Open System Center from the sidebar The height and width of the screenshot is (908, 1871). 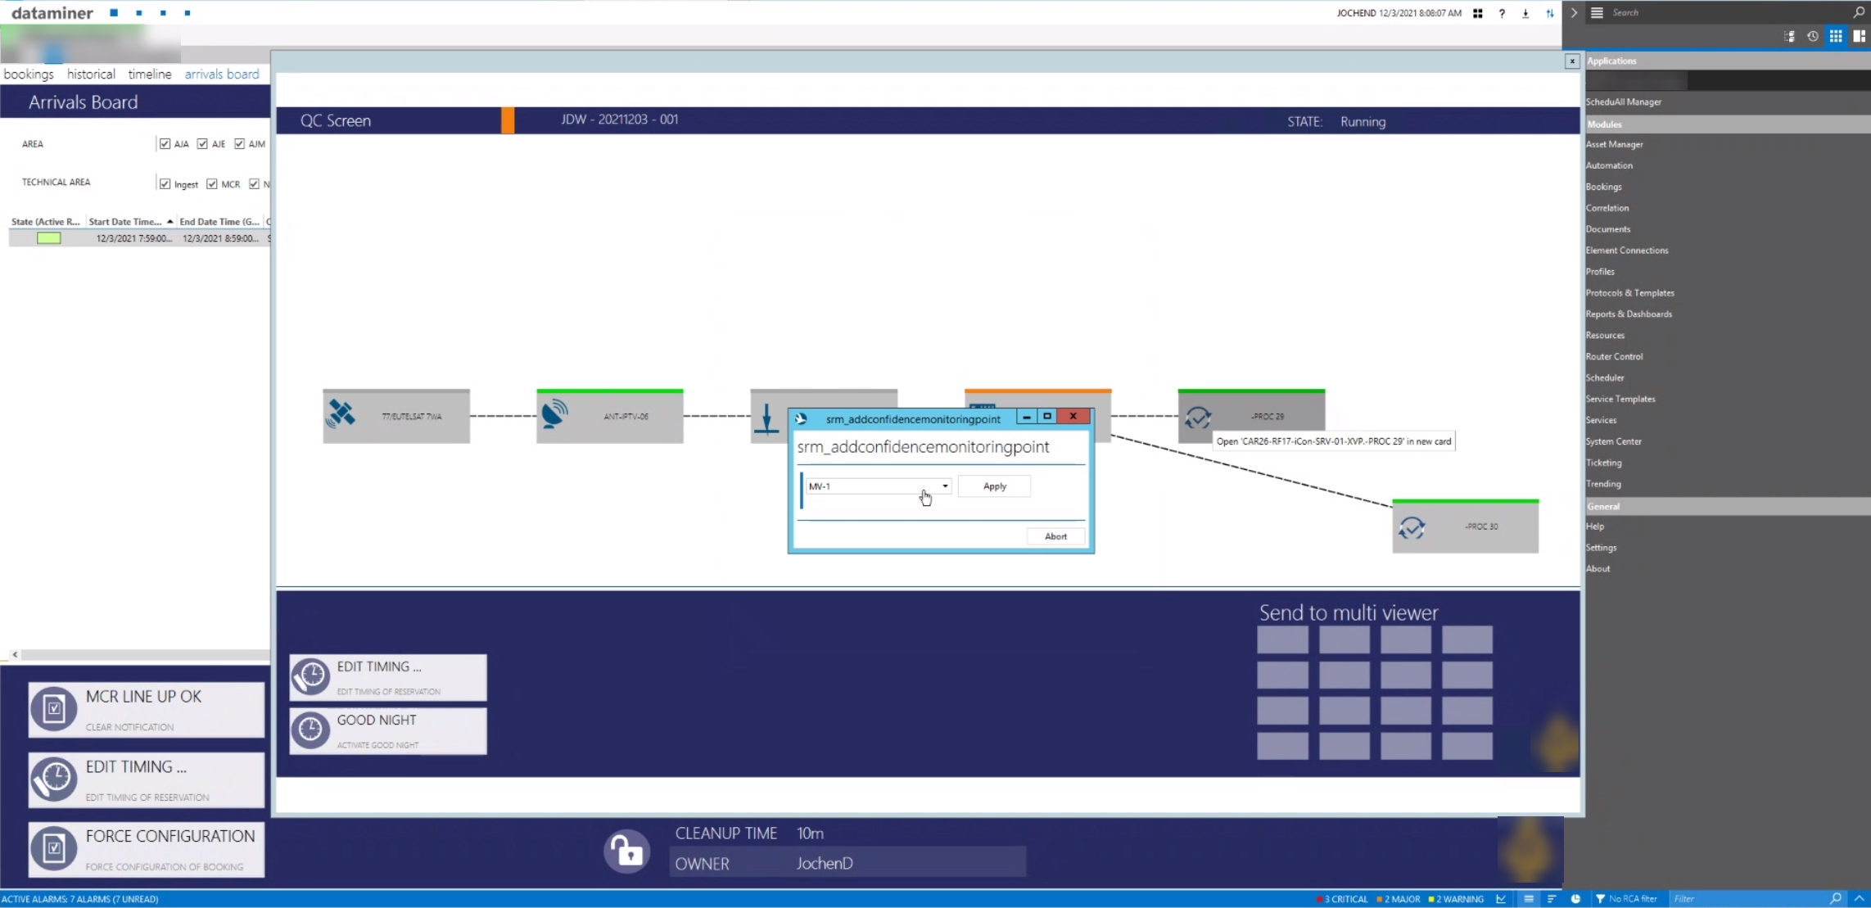pos(1614,442)
